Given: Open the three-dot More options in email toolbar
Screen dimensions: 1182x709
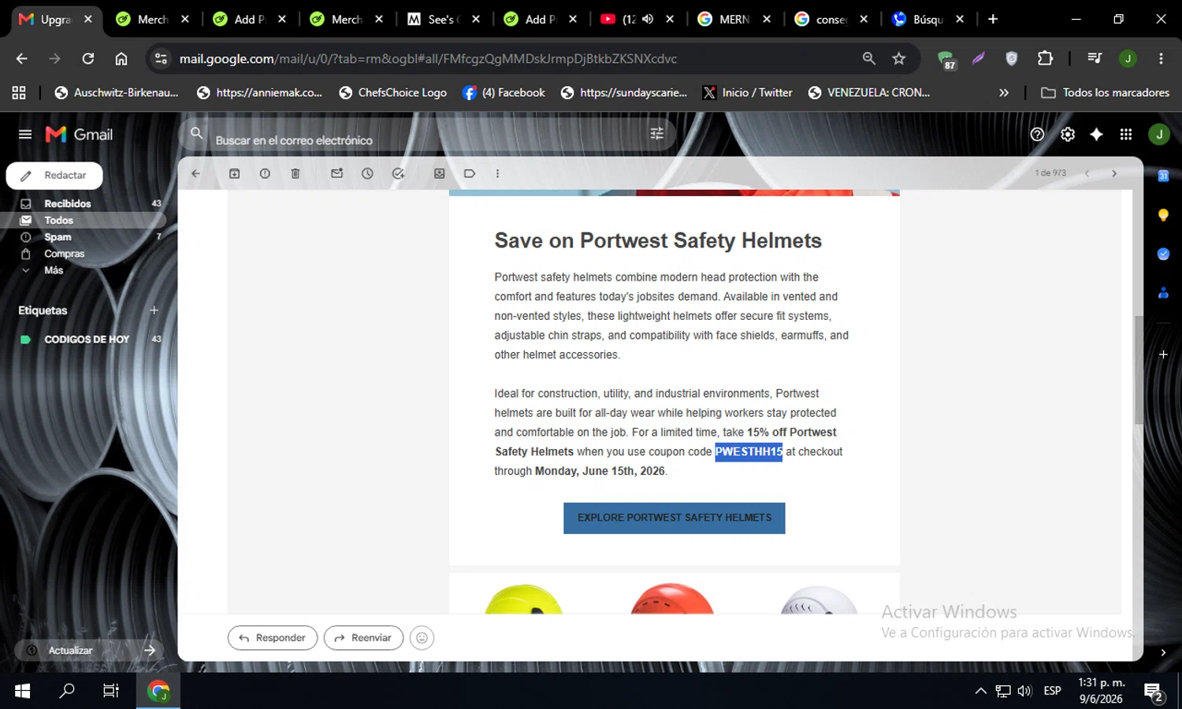Looking at the screenshot, I should (497, 173).
